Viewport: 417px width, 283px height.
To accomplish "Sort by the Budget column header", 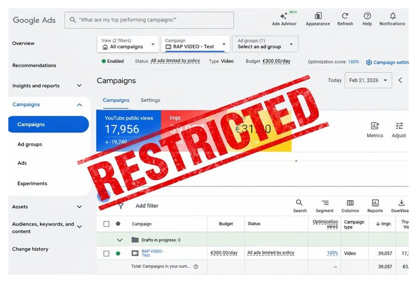I will (226, 224).
